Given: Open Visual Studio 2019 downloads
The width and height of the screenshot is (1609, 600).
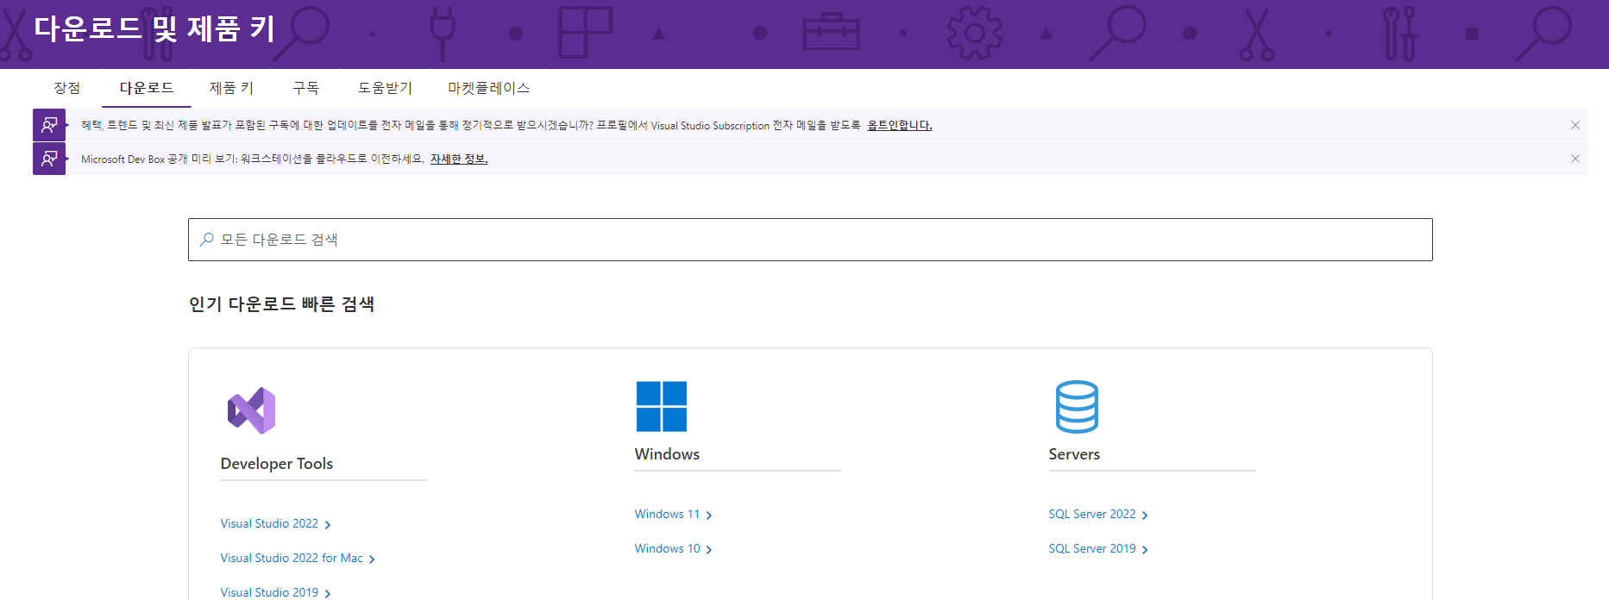Looking at the screenshot, I should [x=269, y=592].
